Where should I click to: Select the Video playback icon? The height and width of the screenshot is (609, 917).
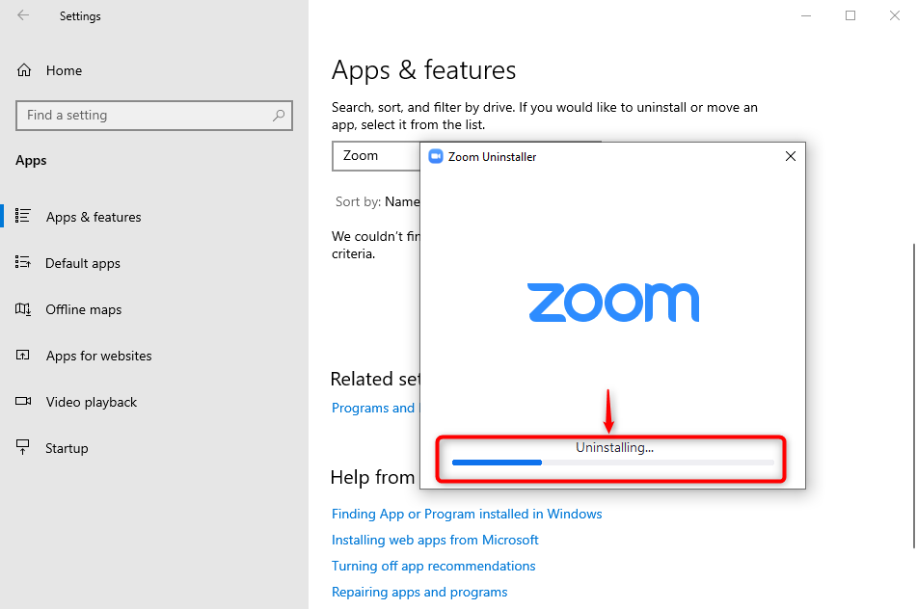pyautogui.click(x=23, y=402)
